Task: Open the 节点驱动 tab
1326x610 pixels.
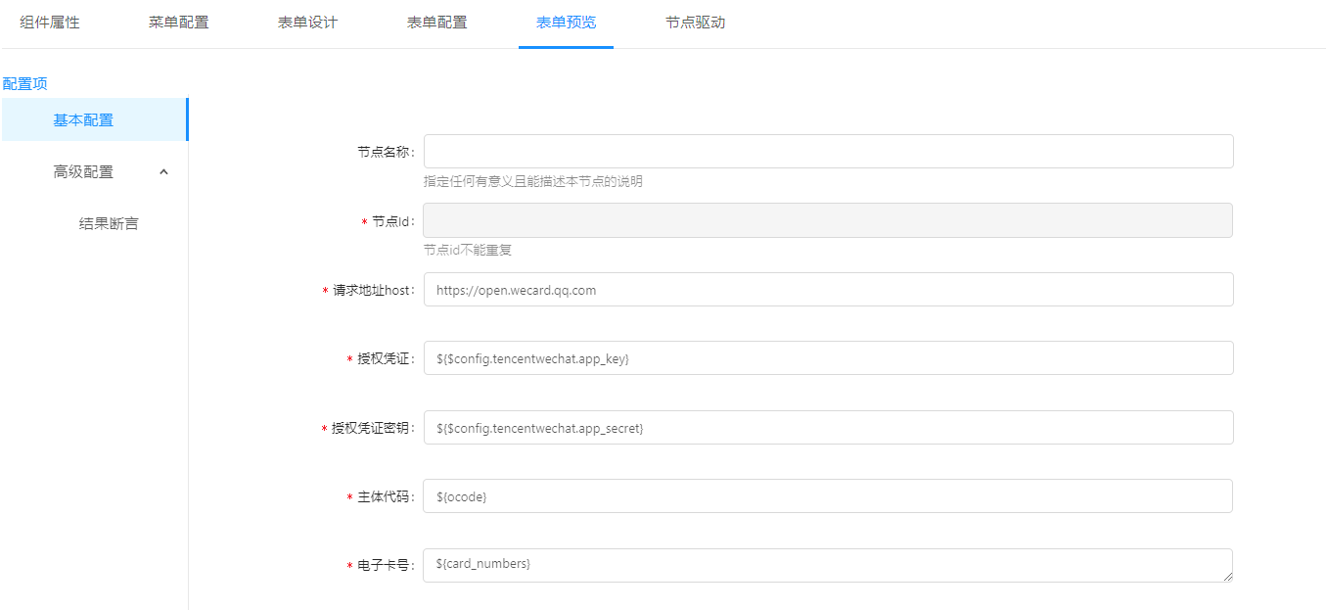Action: pyautogui.click(x=695, y=23)
